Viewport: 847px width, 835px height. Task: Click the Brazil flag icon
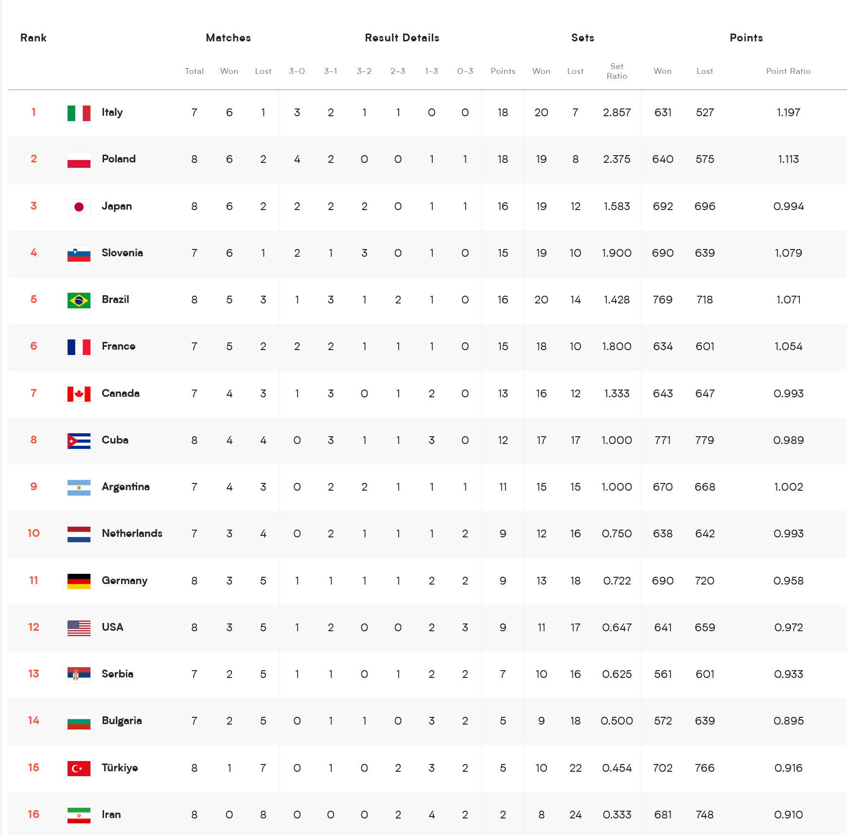(x=79, y=300)
